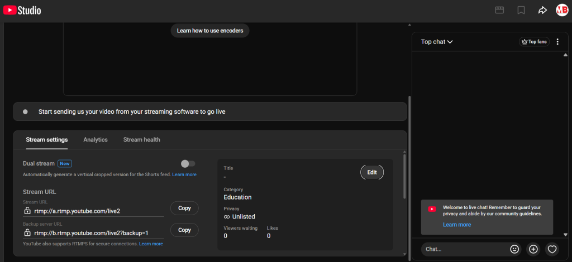Click the stream settings panel scrollbar
The width and height of the screenshot is (572, 262).
tap(404, 177)
